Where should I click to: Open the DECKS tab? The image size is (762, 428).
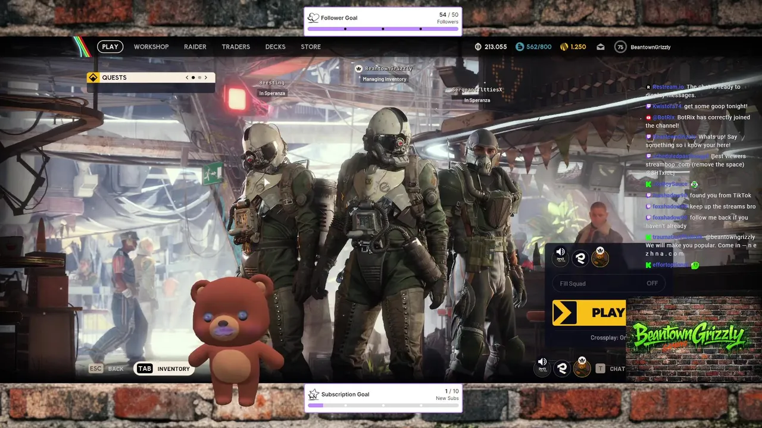click(275, 47)
